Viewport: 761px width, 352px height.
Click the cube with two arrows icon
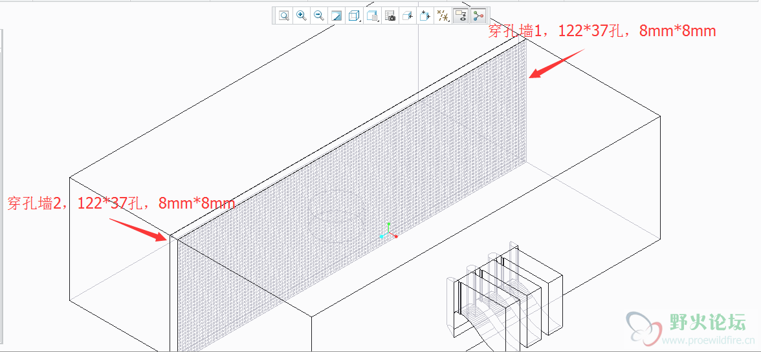point(425,16)
